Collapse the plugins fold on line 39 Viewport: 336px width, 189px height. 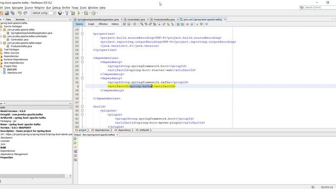[82, 111]
